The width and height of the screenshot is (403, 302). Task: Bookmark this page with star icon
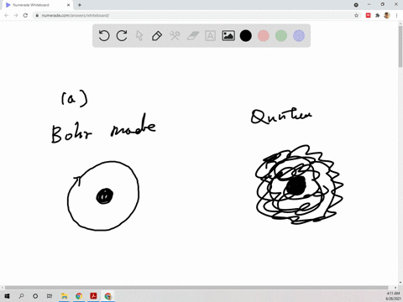click(356, 15)
